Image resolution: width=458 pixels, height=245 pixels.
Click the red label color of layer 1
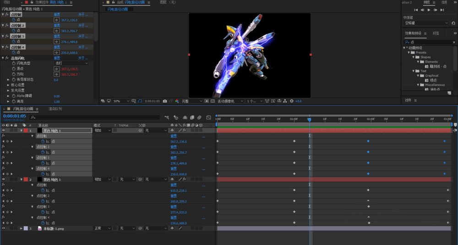coord(26,130)
